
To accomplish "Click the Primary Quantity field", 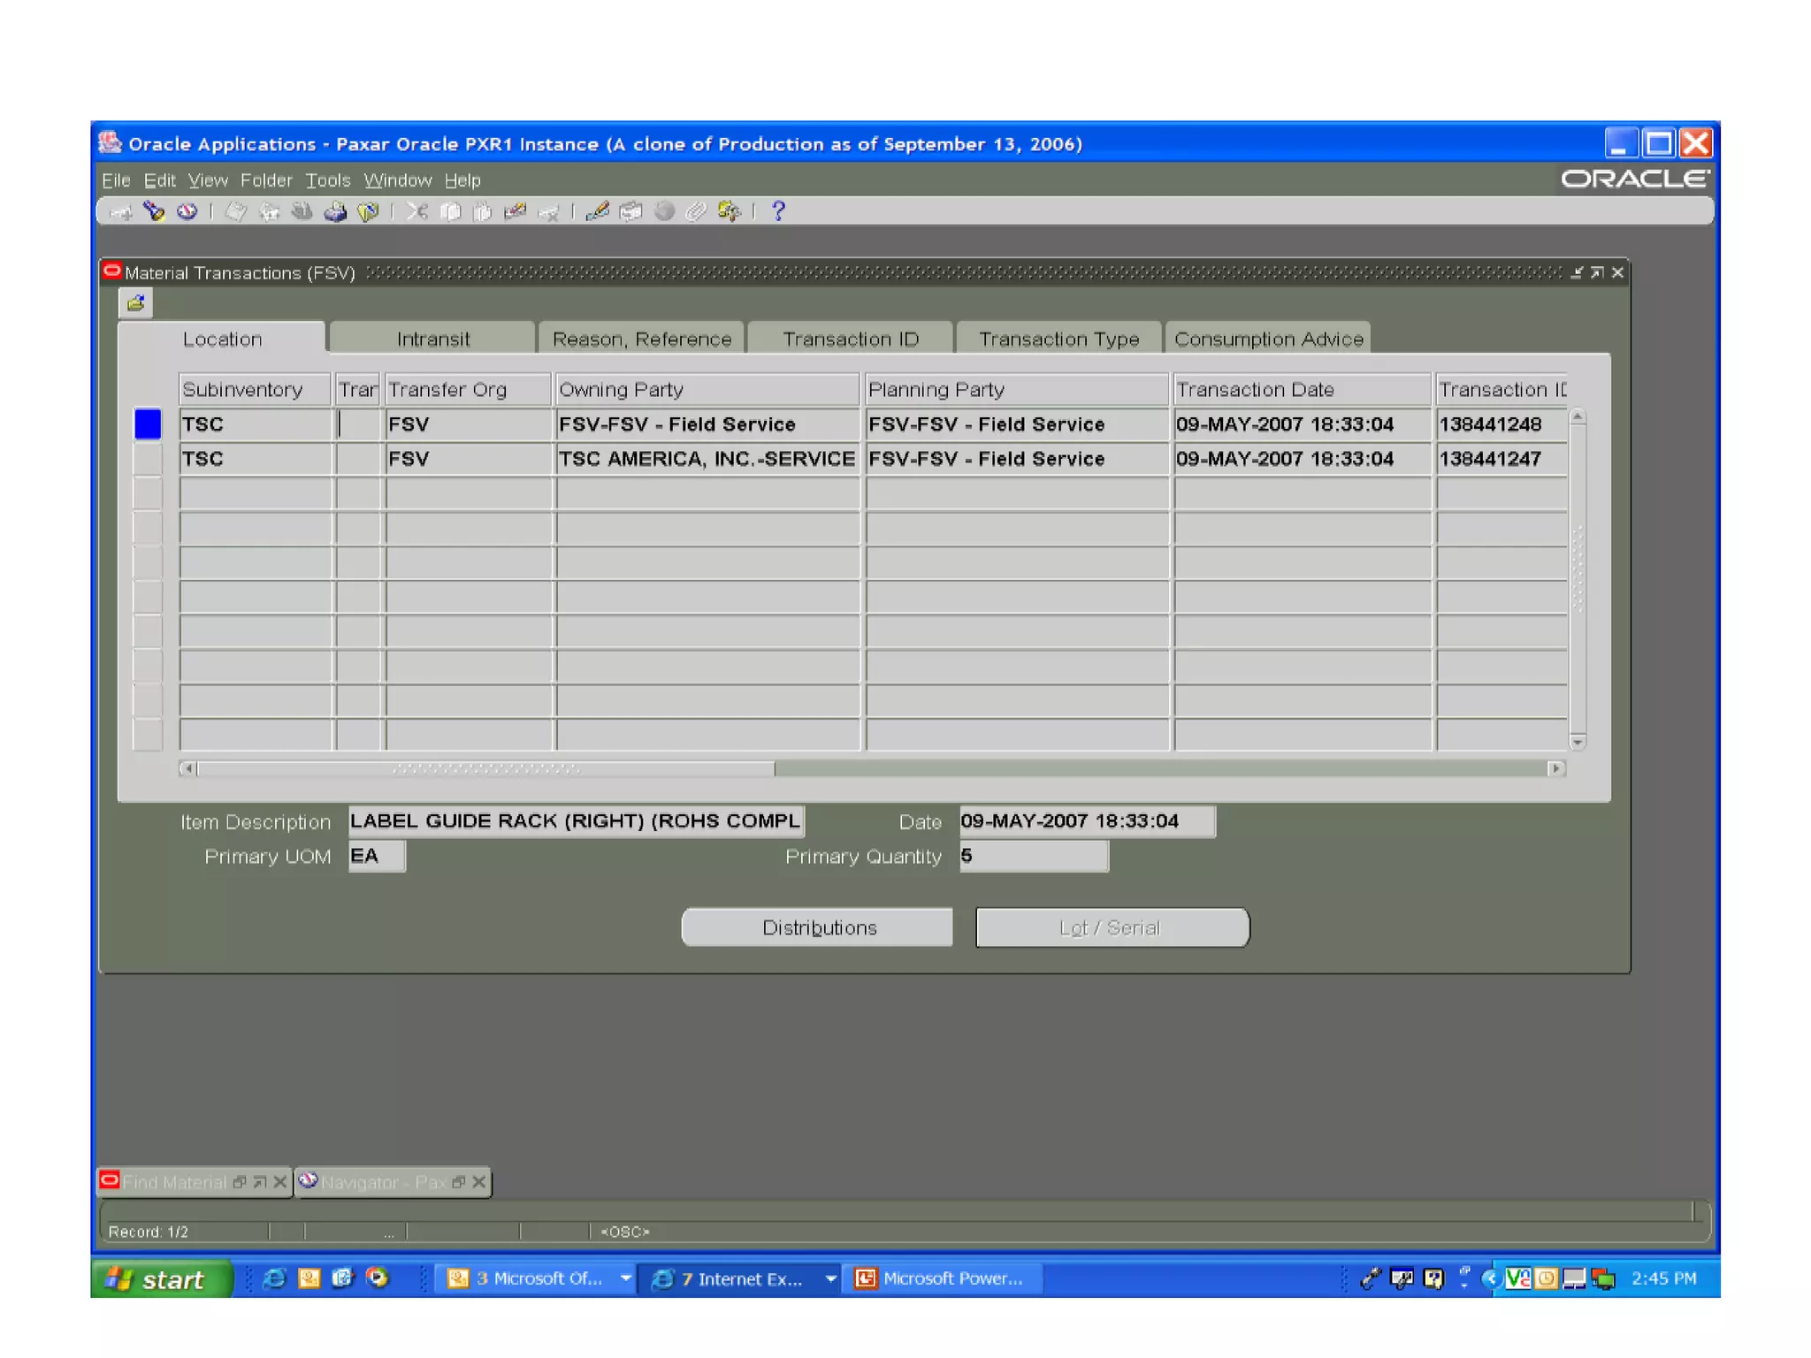I will tap(1034, 856).
